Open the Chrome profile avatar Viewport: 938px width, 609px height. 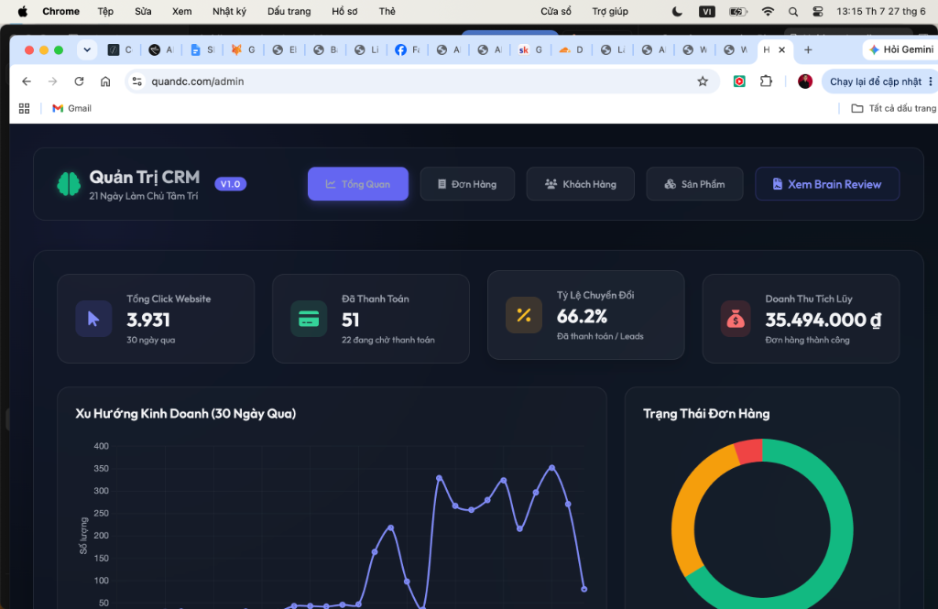tap(805, 82)
